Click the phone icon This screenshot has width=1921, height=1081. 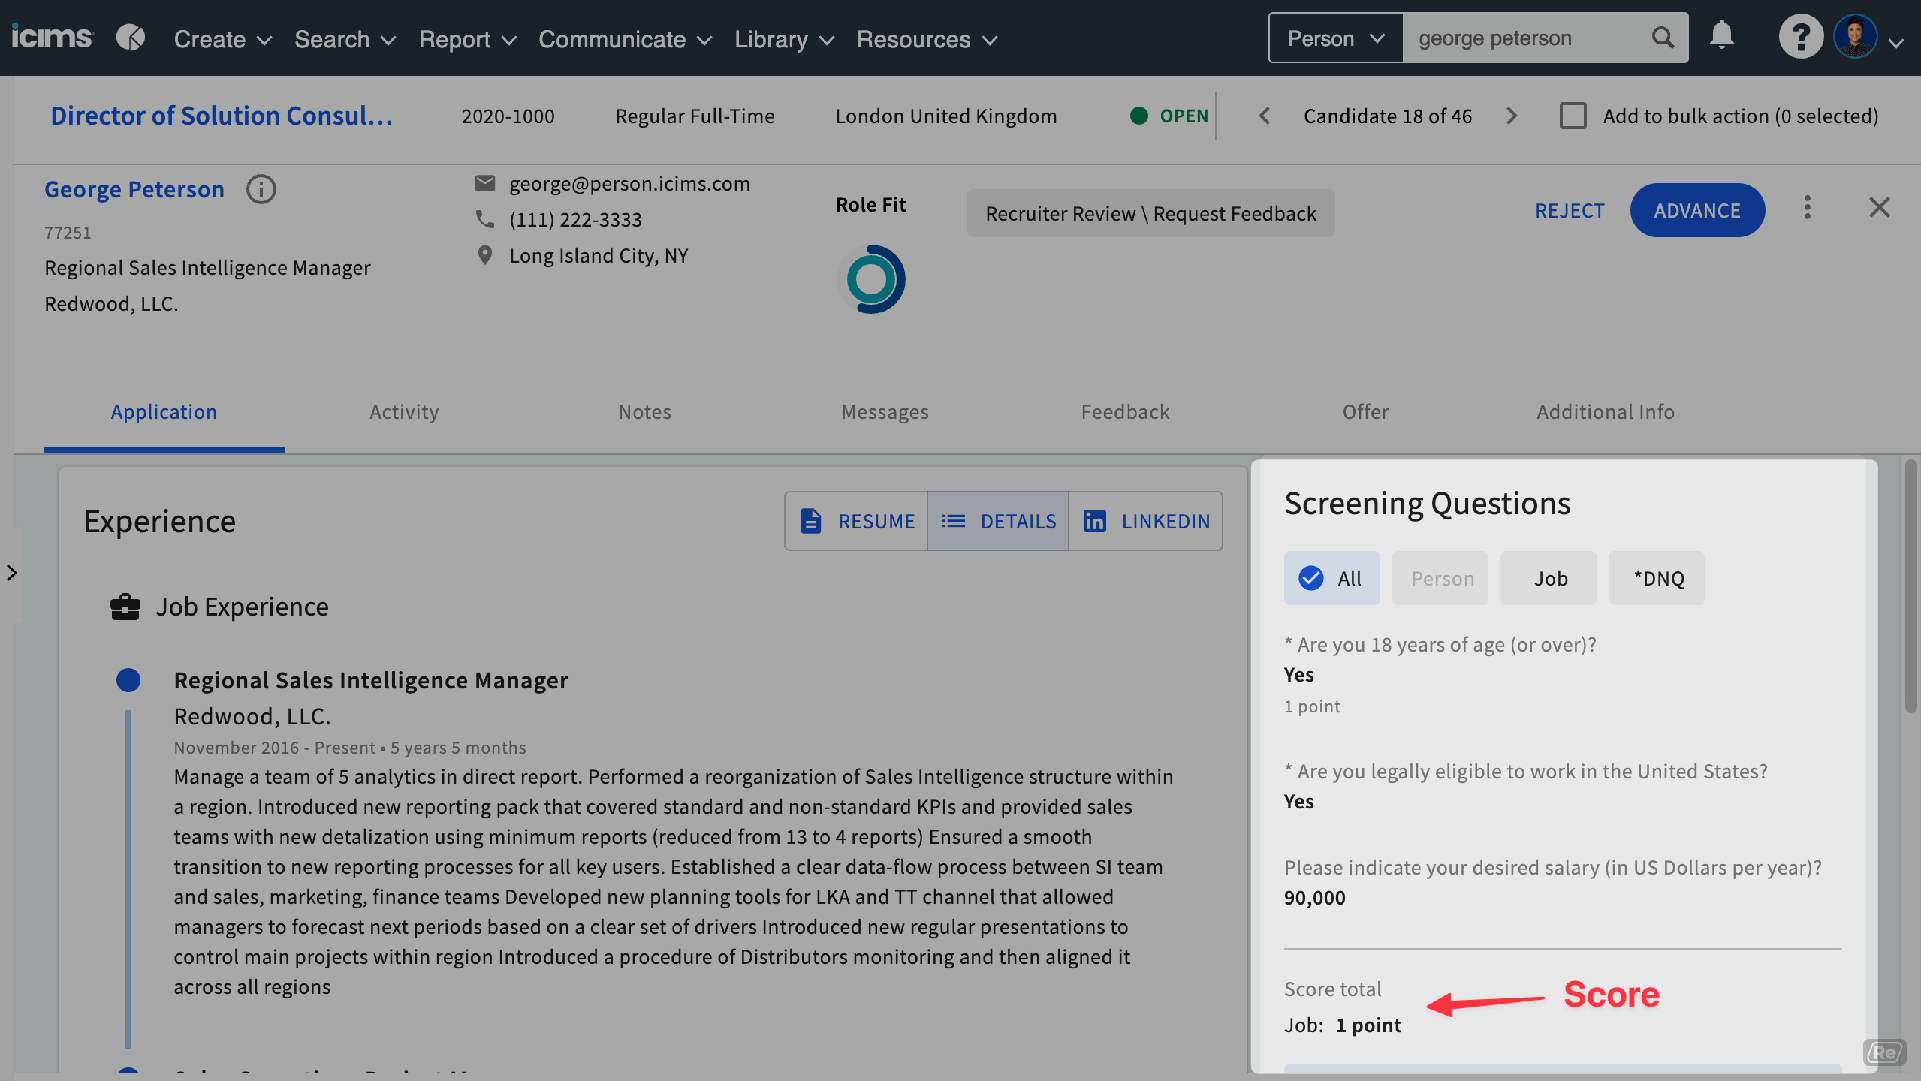485,219
